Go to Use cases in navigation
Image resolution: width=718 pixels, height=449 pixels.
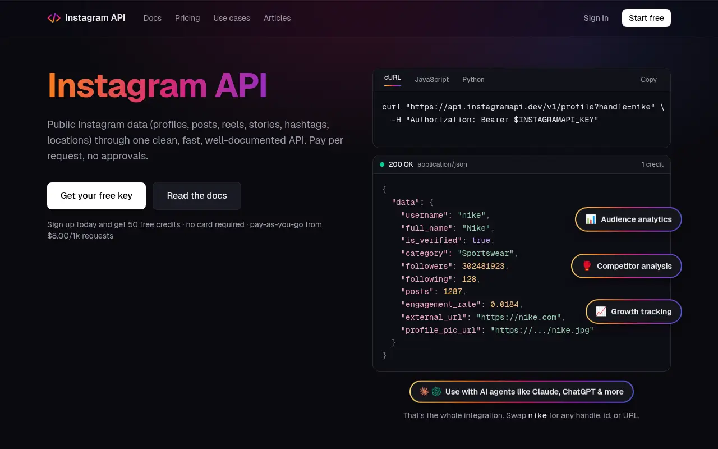(x=232, y=18)
